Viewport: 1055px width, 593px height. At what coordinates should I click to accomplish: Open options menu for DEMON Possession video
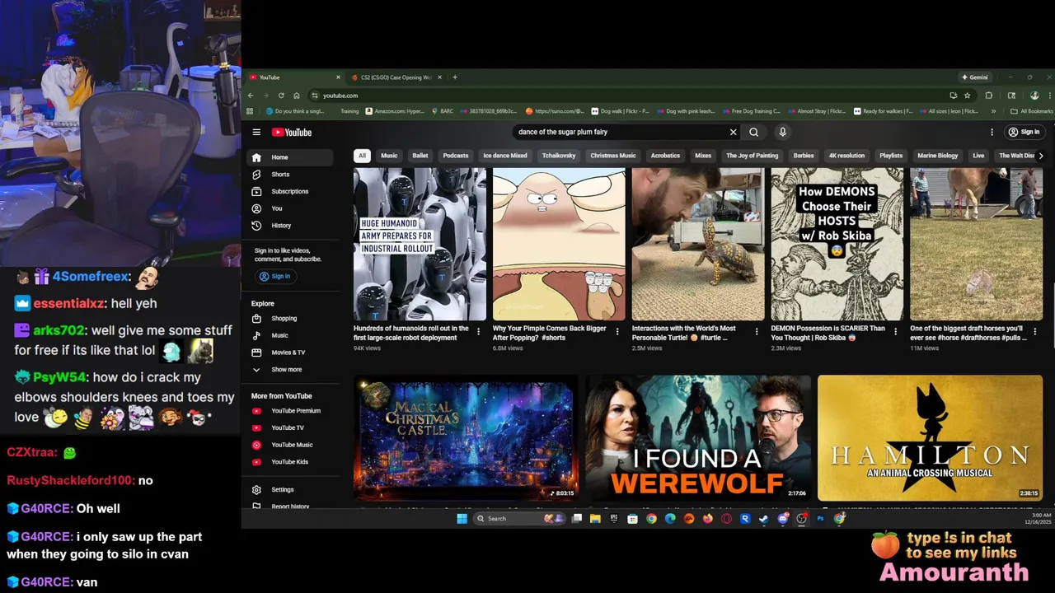pos(896,332)
